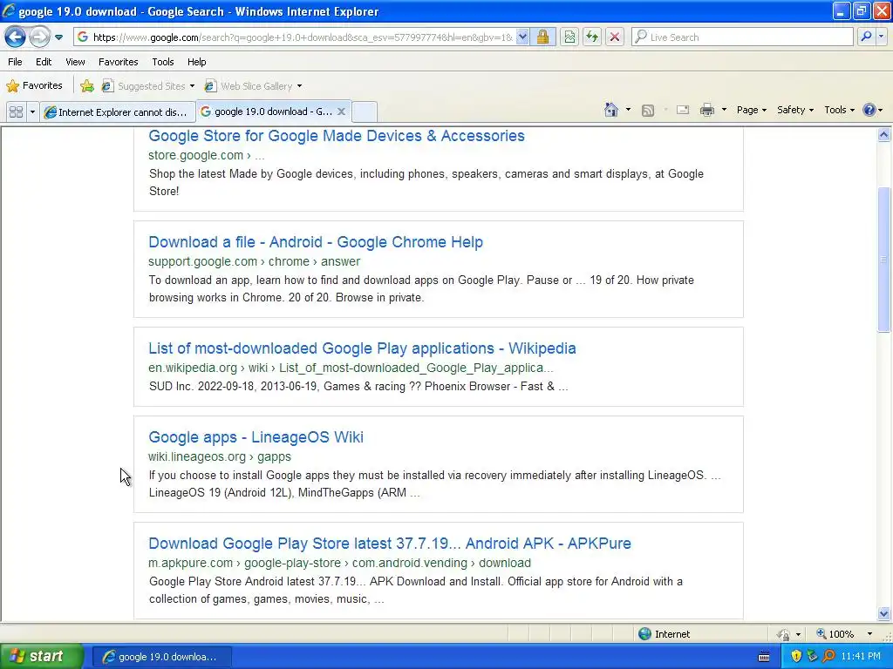Click the scrollbar up arrow
Screen dimensions: 893x669
(x=884, y=135)
